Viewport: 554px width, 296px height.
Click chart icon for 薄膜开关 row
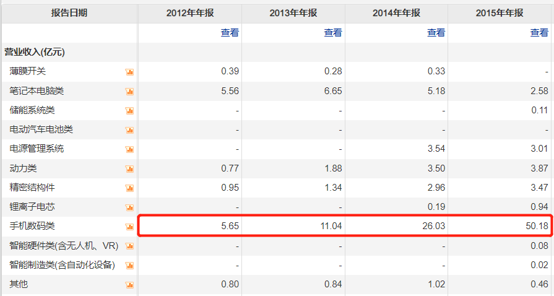[129, 72]
